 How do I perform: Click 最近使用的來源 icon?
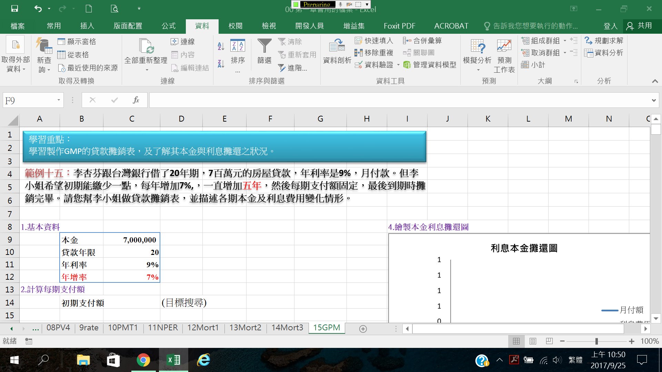(61, 68)
